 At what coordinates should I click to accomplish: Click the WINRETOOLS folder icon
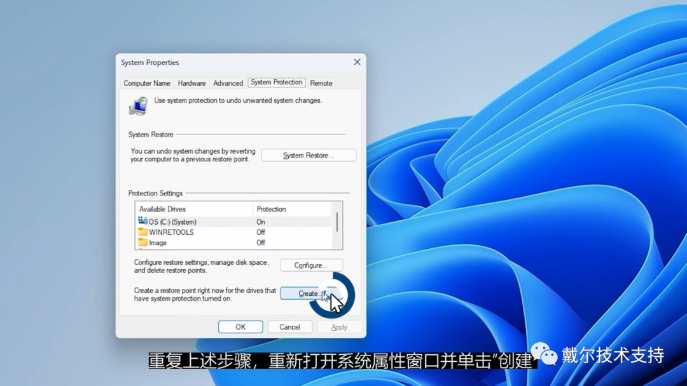(142, 232)
